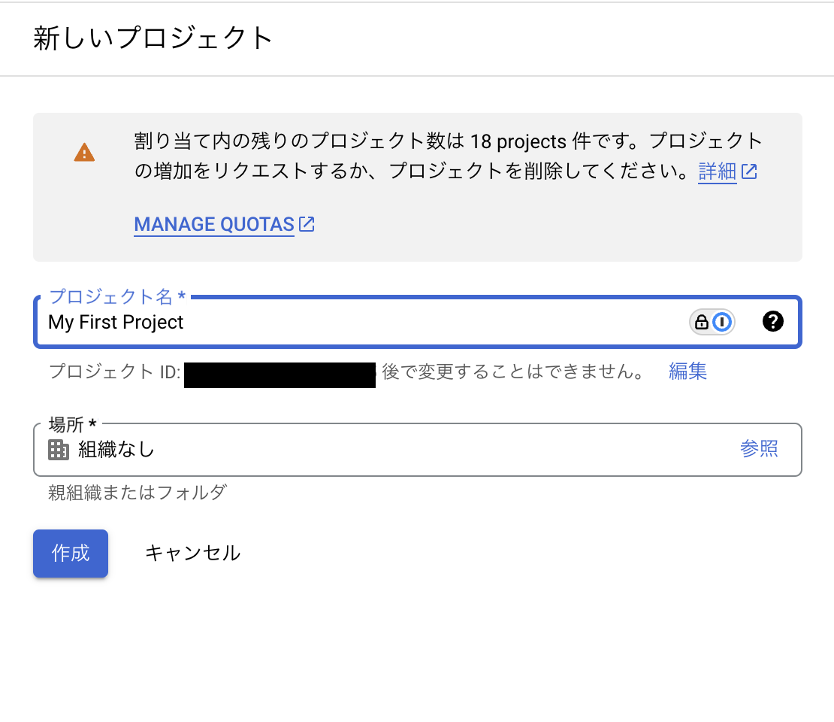Click キャンセル to cancel project creation
834x722 pixels.
[192, 553]
